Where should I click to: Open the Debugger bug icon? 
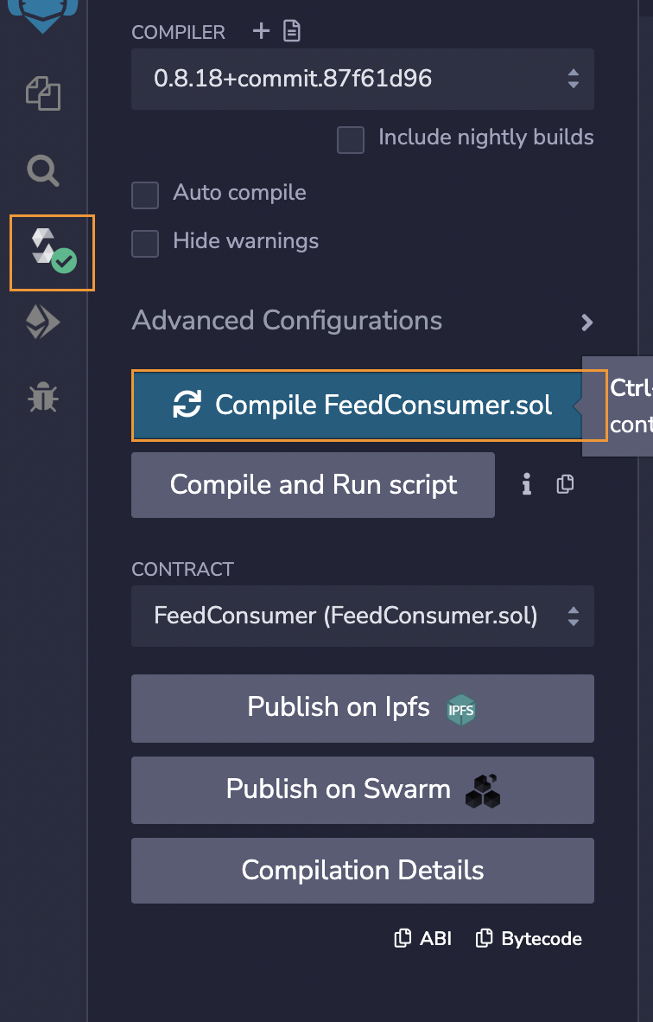tap(42, 397)
